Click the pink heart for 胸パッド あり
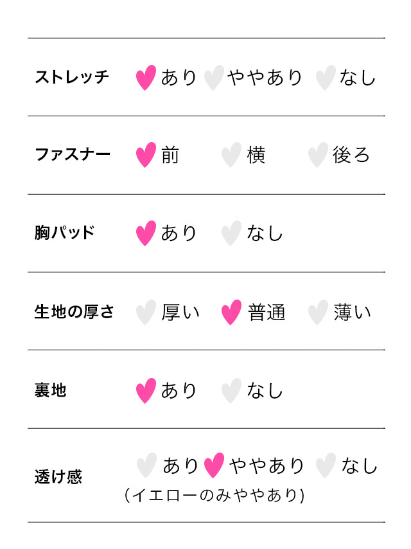The height and width of the screenshot is (549, 411). pos(146,233)
